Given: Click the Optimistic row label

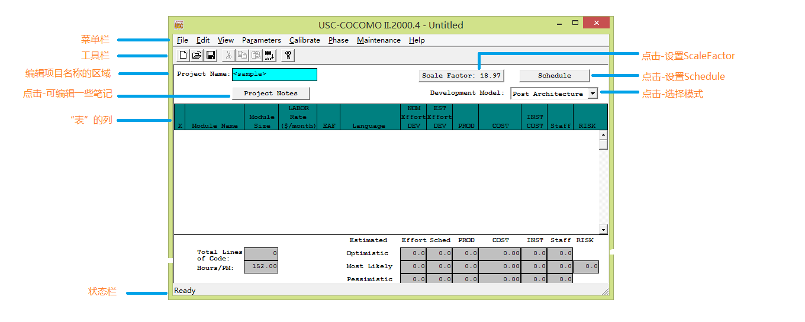Looking at the screenshot, I should coord(368,253).
